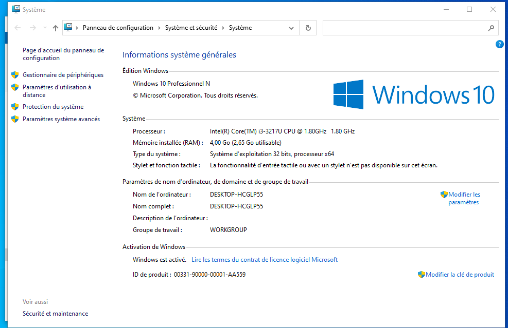Image resolution: width=508 pixels, height=328 pixels.
Task: Open Sécurité et maintenance link
Action: point(56,314)
